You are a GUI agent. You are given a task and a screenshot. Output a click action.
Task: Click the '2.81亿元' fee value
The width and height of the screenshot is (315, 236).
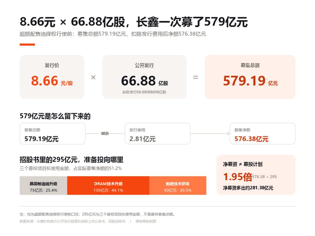142,139
